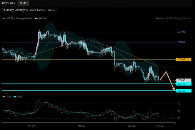The width and height of the screenshot is (195, 130).
Task: Select the 104.05 resistance level label
Action: pos(181,32)
